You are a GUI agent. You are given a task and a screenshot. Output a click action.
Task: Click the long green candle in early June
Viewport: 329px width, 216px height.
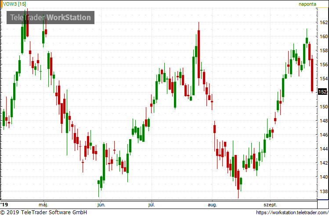tap(104, 162)
